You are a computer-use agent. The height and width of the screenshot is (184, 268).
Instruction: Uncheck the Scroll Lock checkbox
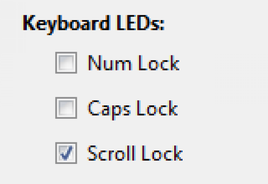pos(66,153)
